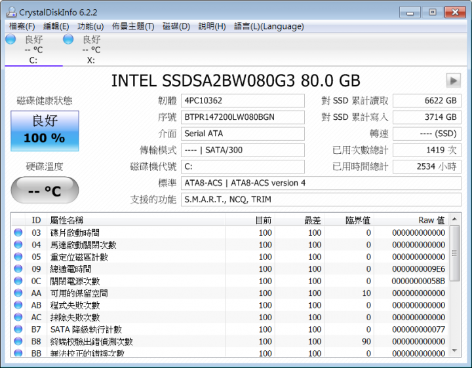Open the 說明(H) menu
The height and width of the screenshot is (368, 472).
point(212,26)
